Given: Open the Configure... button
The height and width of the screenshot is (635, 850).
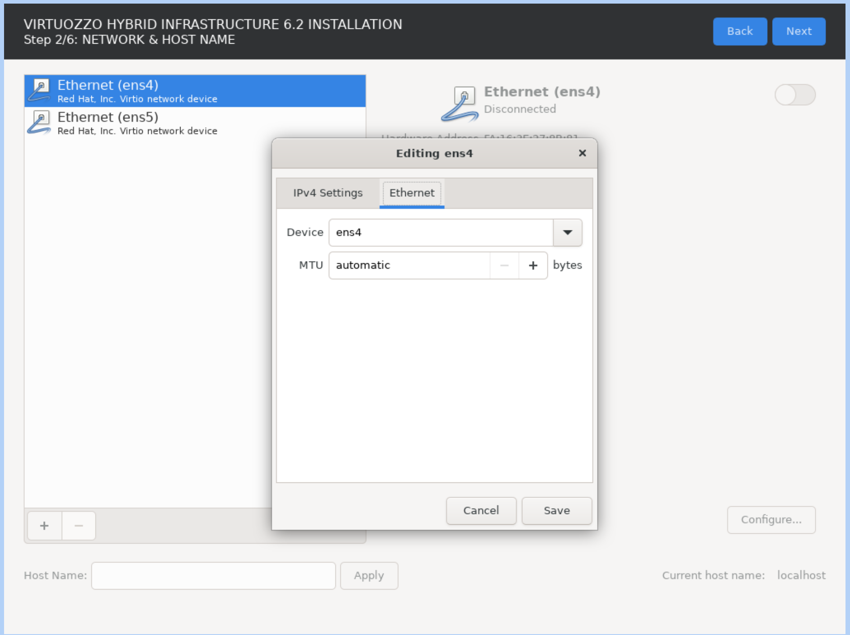Looking at the screenshot, I should coord(771,520).
